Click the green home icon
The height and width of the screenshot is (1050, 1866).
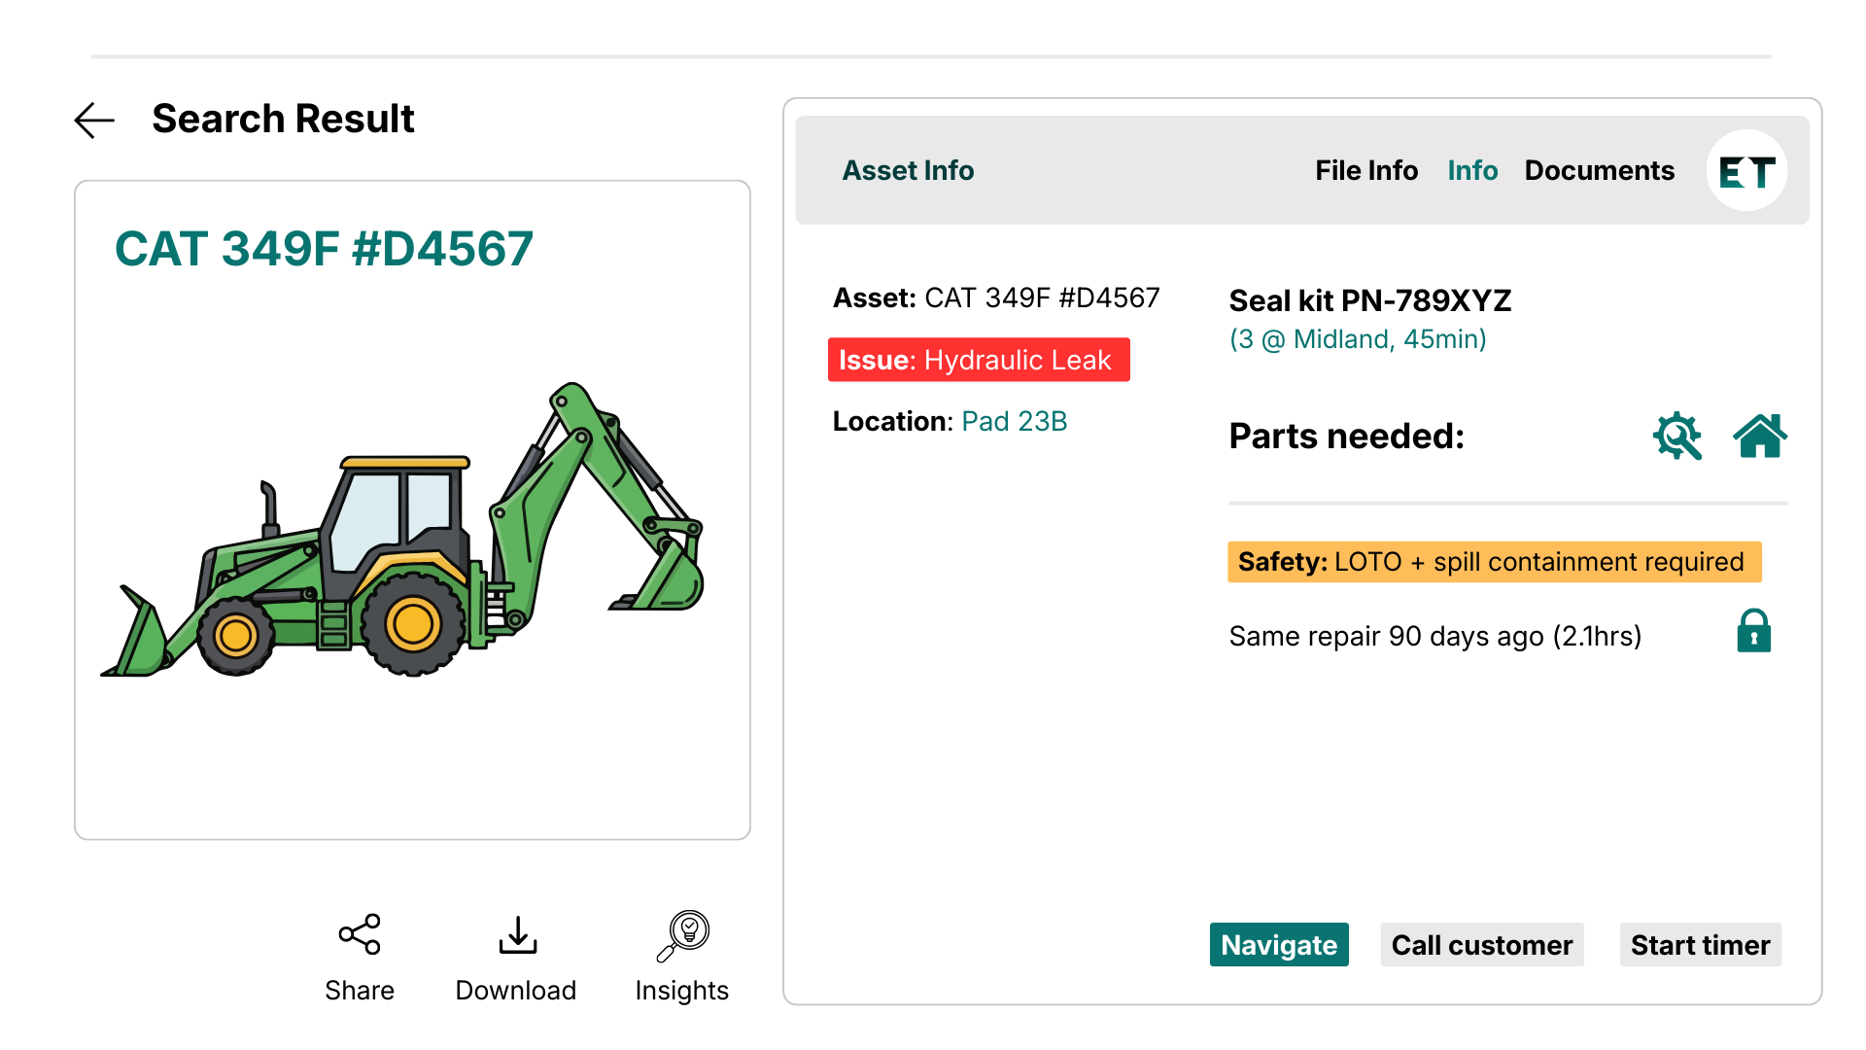pos(1760,436)
